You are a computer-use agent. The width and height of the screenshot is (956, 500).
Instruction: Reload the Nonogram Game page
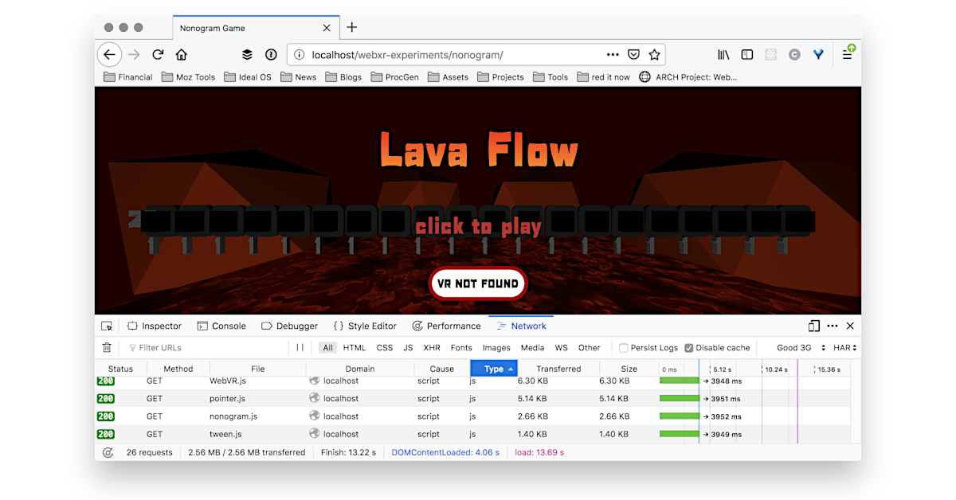[158, 54]
